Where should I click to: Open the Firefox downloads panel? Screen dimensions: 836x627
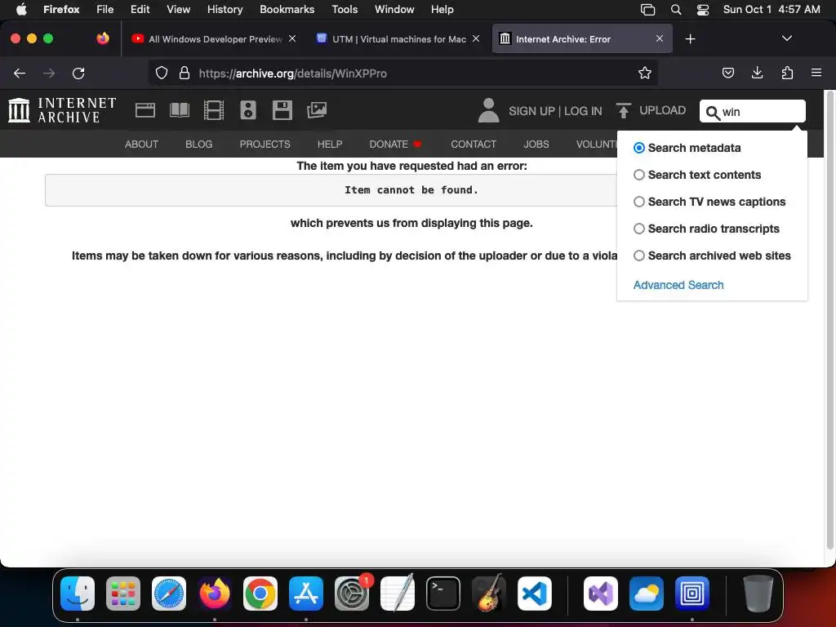tap(757, 73)
